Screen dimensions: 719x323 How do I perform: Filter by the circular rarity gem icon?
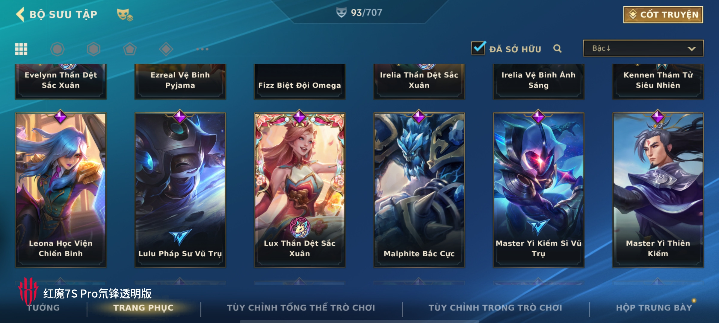click(x=58, y=49)
